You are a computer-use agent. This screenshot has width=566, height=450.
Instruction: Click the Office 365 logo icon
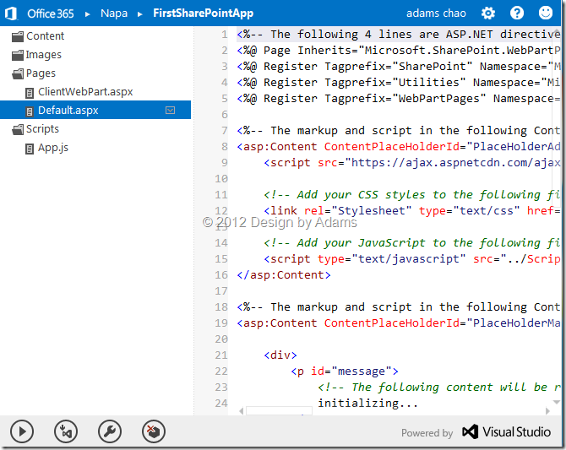coord(12,14)
